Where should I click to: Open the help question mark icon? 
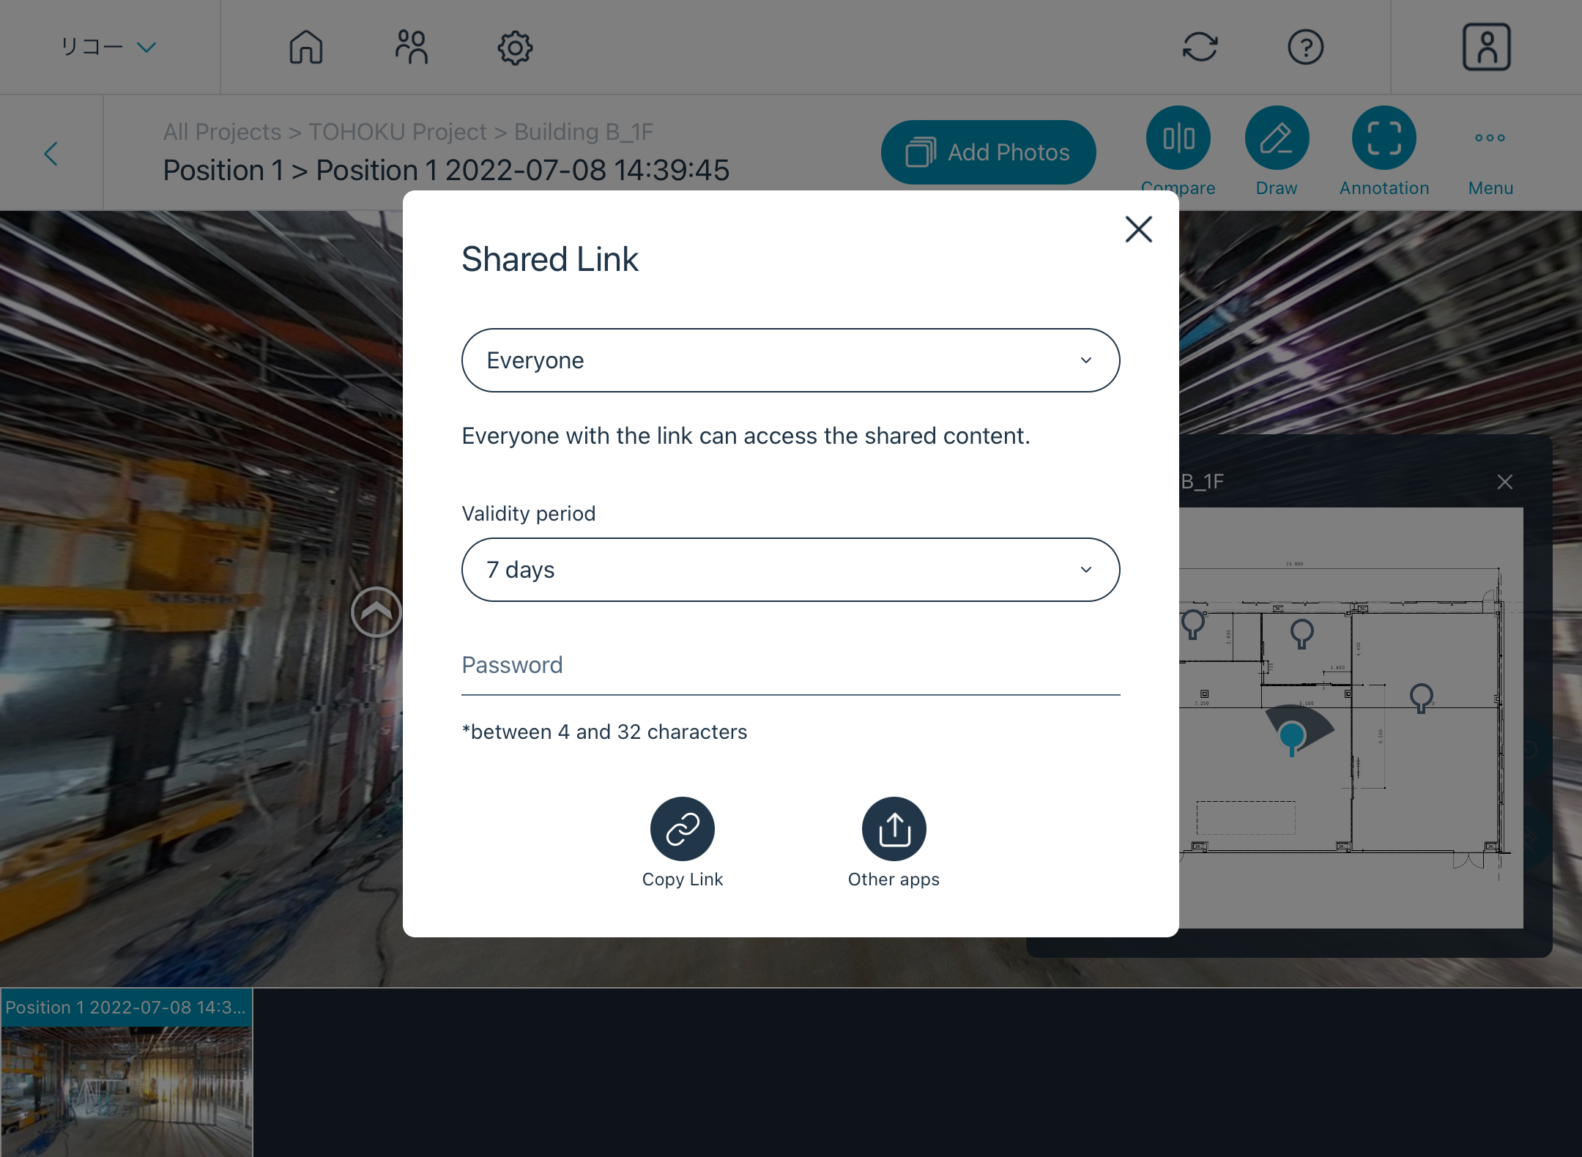pos(1305,48)
